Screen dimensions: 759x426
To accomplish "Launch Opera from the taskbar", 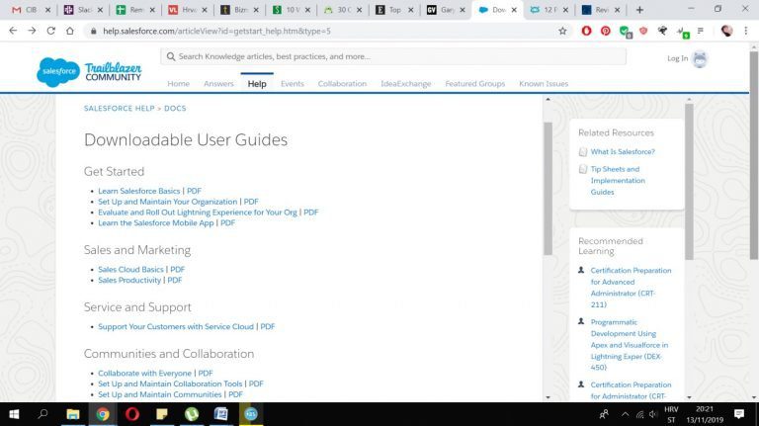I will point(132,414).
